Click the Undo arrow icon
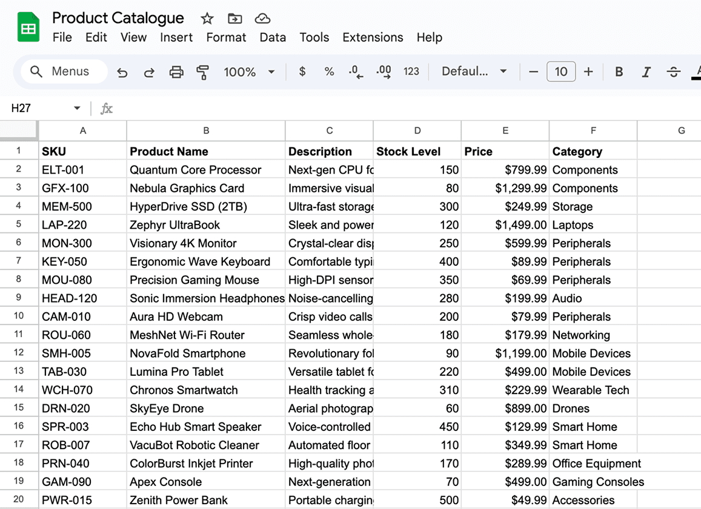701x509 pixels. pyautogui.click(x=122, y=72)
